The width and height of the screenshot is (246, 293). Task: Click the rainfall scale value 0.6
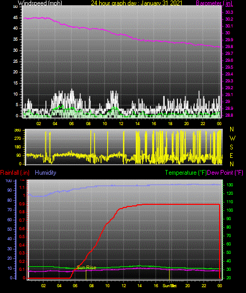[22, 229]
